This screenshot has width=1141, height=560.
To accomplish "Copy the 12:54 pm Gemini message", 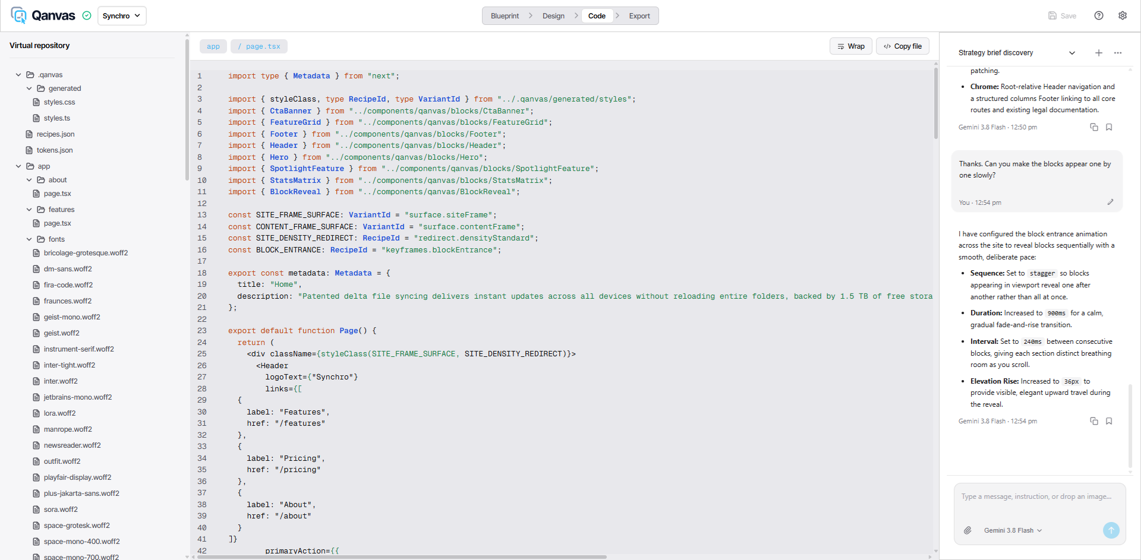I will tap(1094, 421).
